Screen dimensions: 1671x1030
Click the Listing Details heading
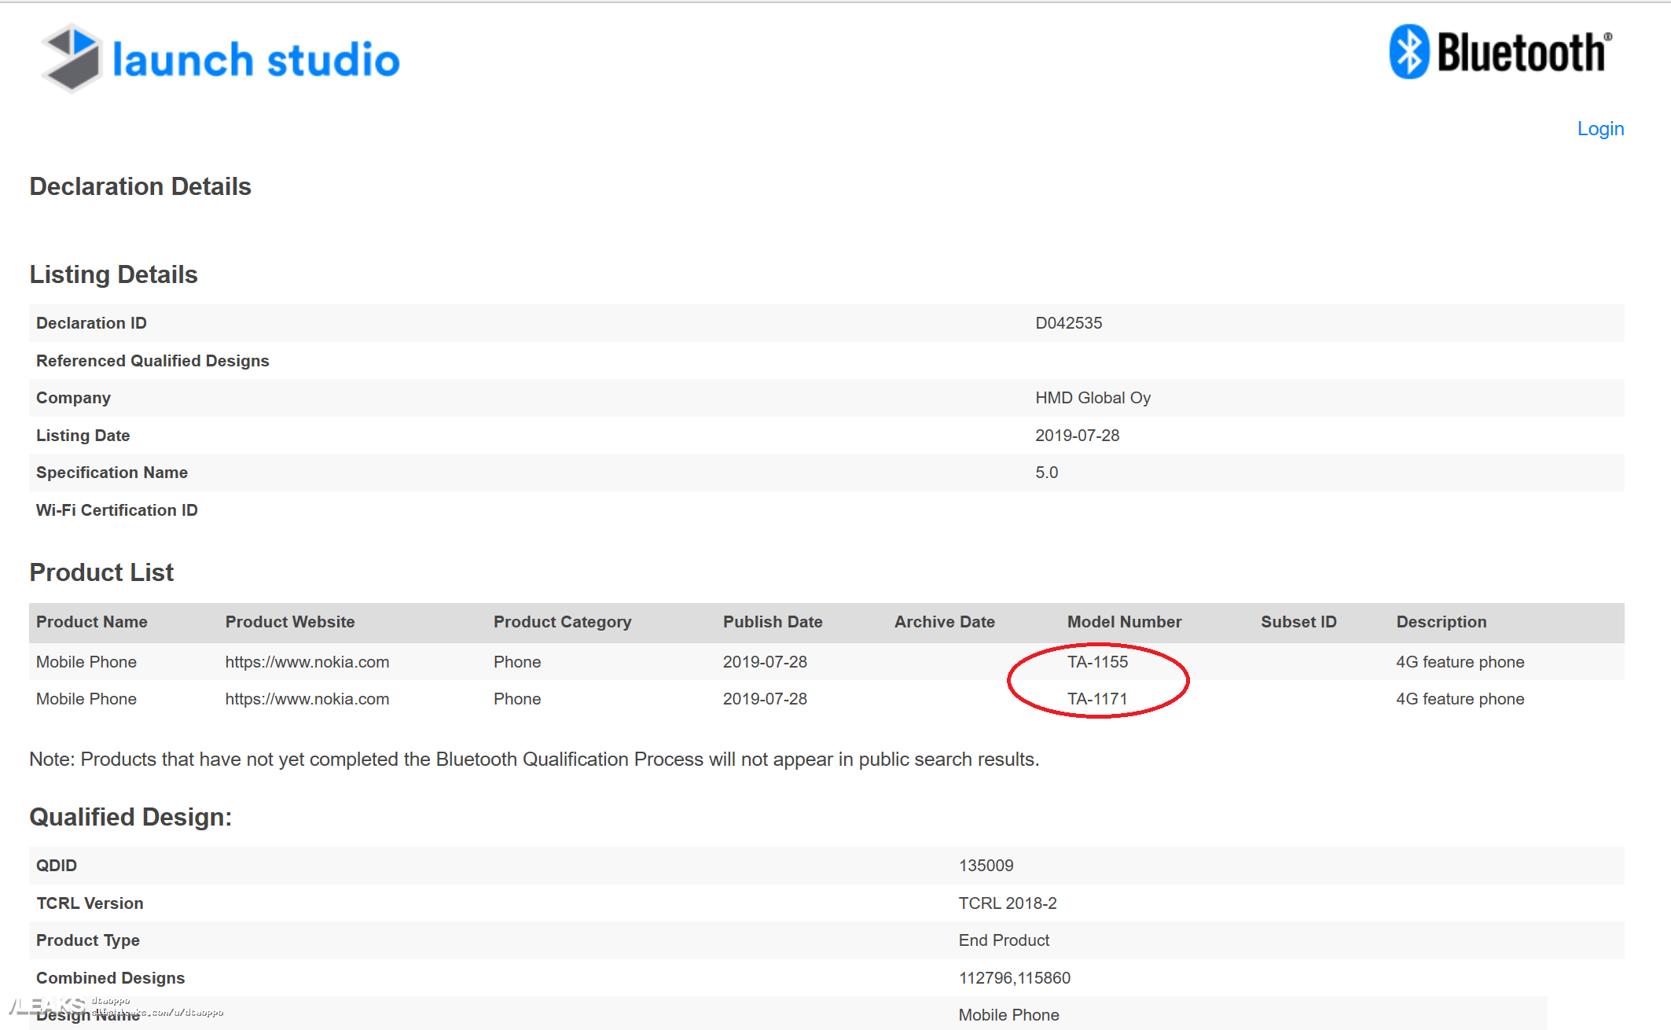(113, 274)
